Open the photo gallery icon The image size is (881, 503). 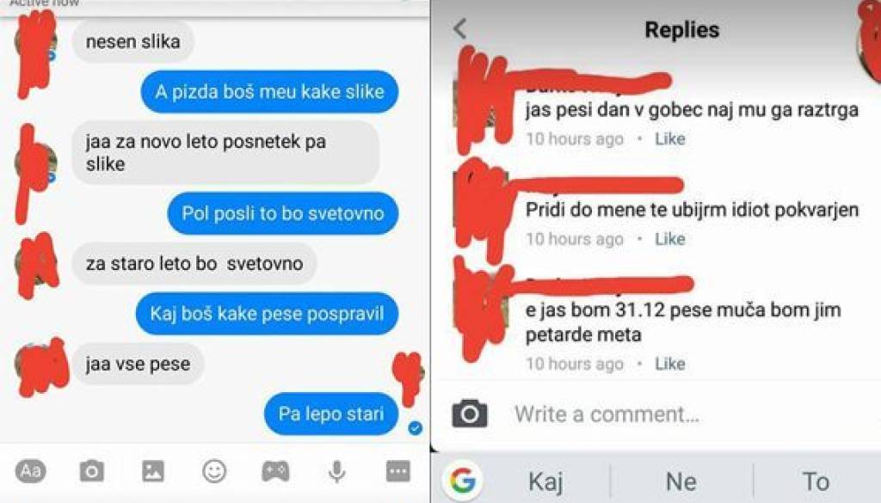(x=153, y=471)
